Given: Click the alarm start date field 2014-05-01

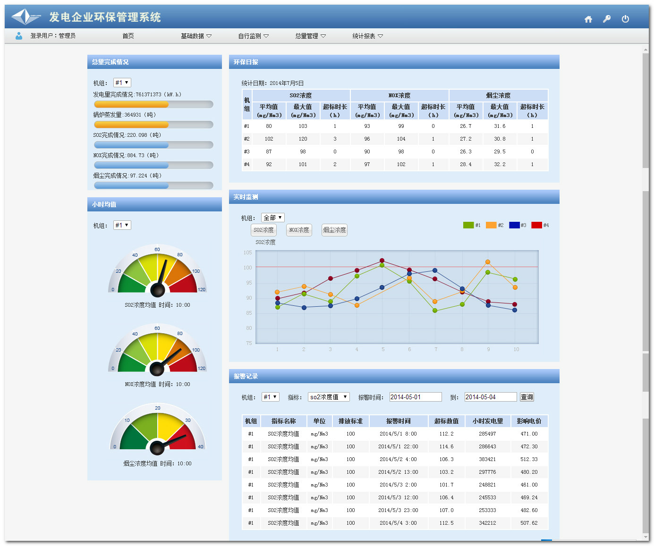Looking at the screenshot, I should (415, 397).
